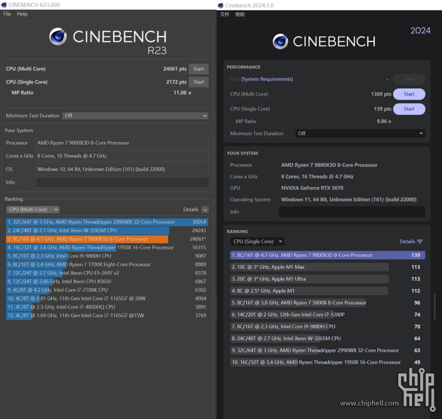Click MP Ratio 9.86 x value in 2024

pyautogui.click(x=384, y=121)
